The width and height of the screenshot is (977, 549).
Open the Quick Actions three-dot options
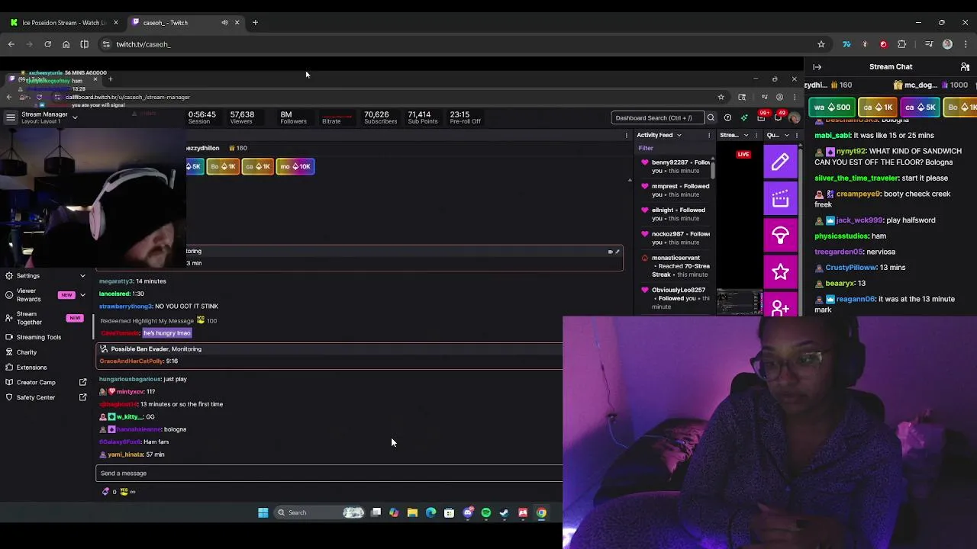(x=795, y=135)
